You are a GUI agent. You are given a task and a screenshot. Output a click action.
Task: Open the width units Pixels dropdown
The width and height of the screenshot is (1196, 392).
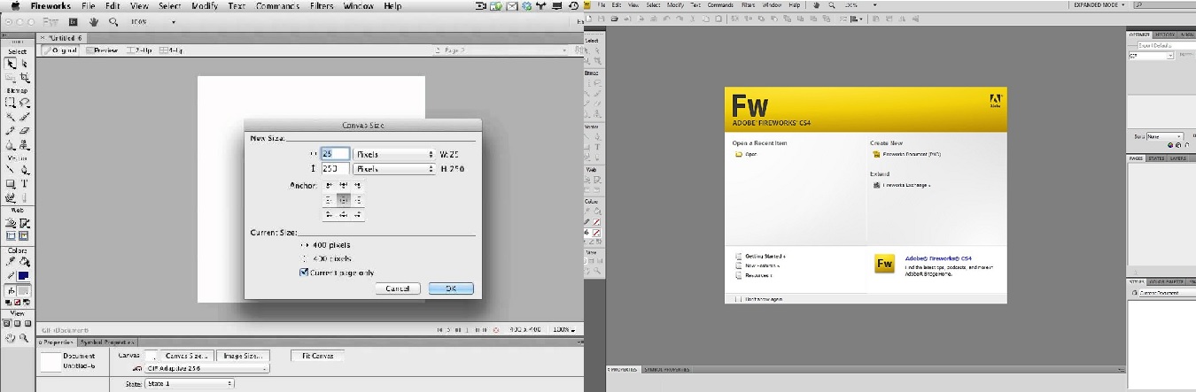[x=394, y=154]
